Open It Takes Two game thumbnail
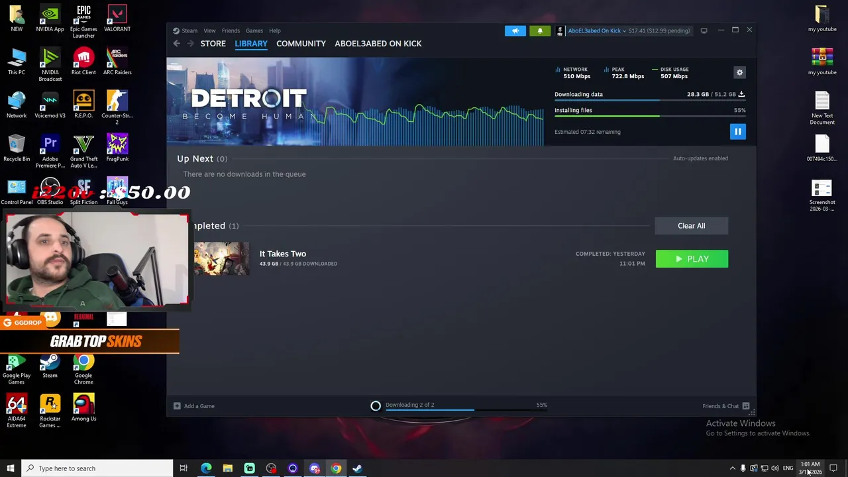The height and width of the screenshot is (477, 848). click(x=221, y=258)
